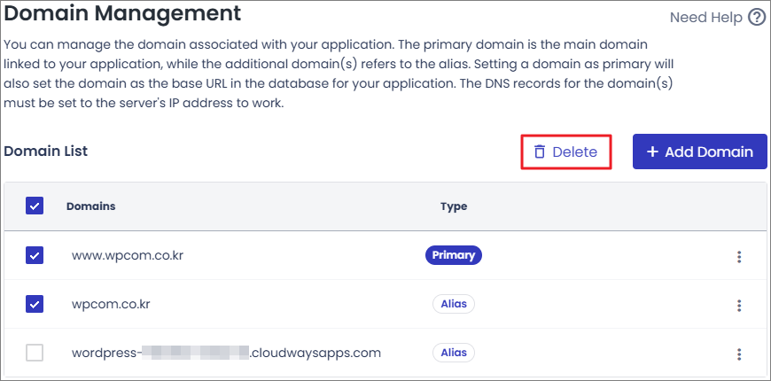The height and width of the screenshot is (381, 771).
Task: Open three-dot menu for www.wpcom.co.kr
Action: (x=738, y=257)
